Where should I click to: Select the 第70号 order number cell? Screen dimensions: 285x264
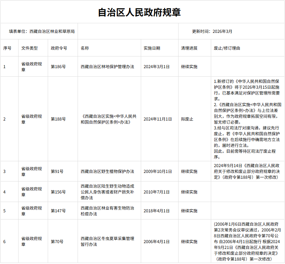(57, 241)
